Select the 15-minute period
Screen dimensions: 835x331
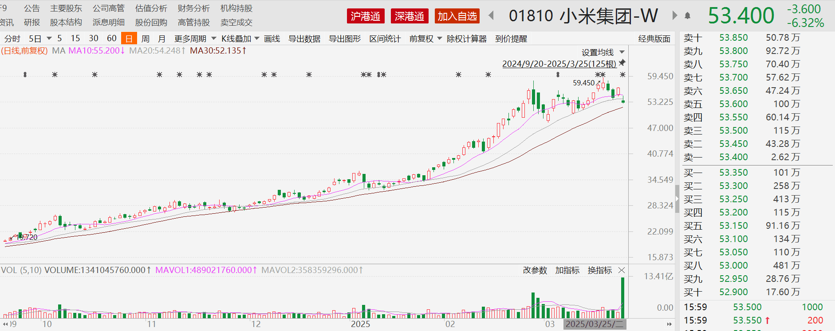point(75,38)
